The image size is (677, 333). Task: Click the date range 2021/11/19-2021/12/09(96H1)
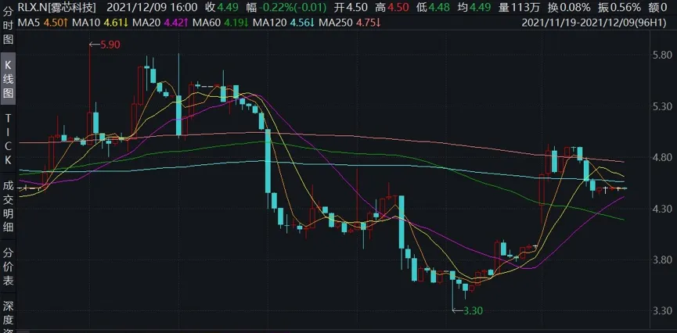[595, 23]
